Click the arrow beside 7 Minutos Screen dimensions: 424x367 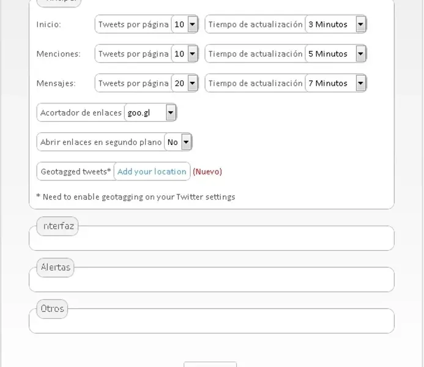coord(360,83)
